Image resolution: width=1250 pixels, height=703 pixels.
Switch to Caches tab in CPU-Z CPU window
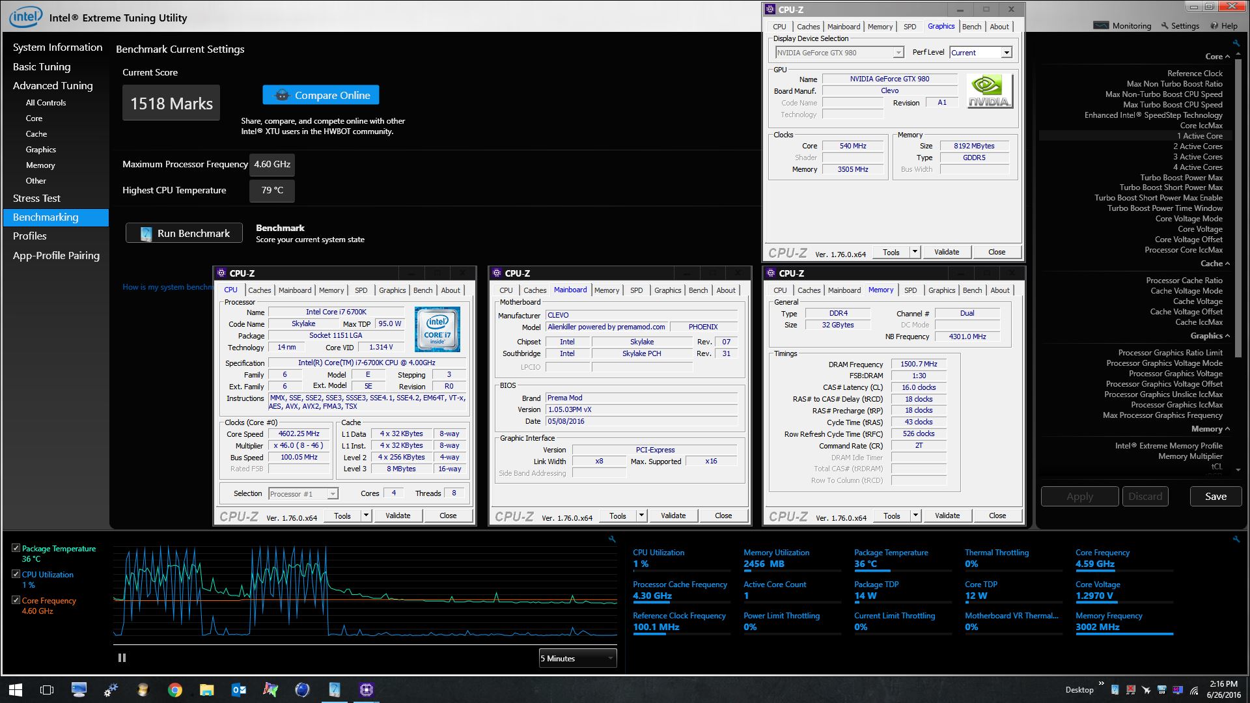point(259,290)
